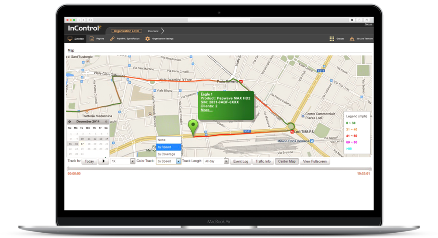This screenshot has width=438, height=238.
Task: Open Organization Settings gear item
Action: pyautogui.click(x=159, y=39)
